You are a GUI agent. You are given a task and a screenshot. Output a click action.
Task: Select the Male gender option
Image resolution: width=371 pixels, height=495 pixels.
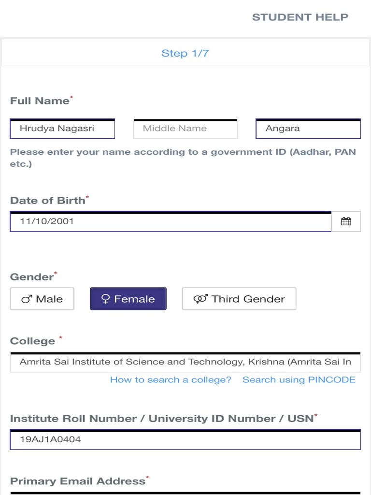[x=42, y=299]
